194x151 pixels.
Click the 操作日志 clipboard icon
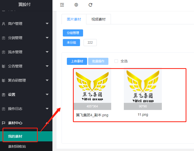click(x=4, y=109)
